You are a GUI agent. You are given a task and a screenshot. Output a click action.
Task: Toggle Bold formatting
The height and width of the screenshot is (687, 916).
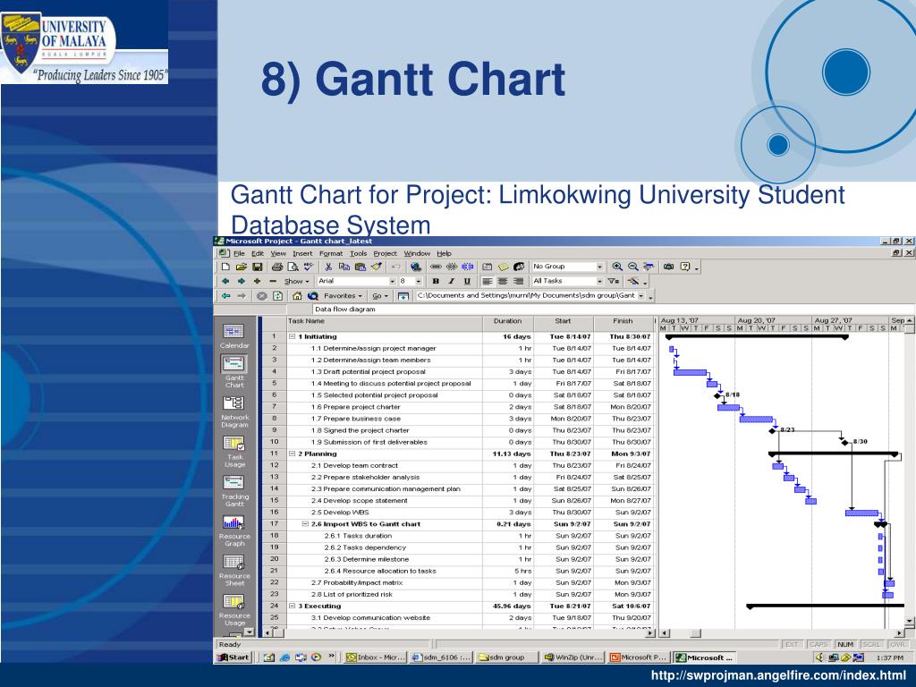coord(436,281)
